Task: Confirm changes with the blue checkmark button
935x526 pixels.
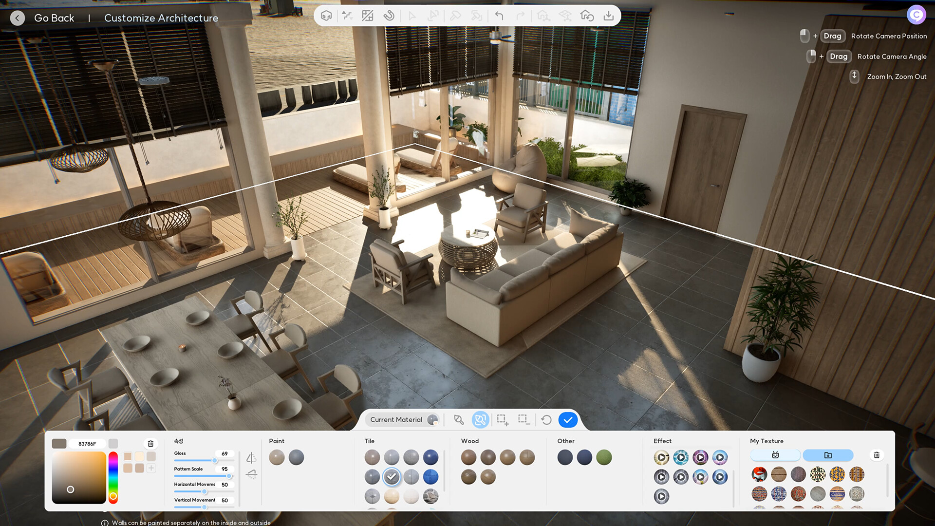Action: pos(567,419)
